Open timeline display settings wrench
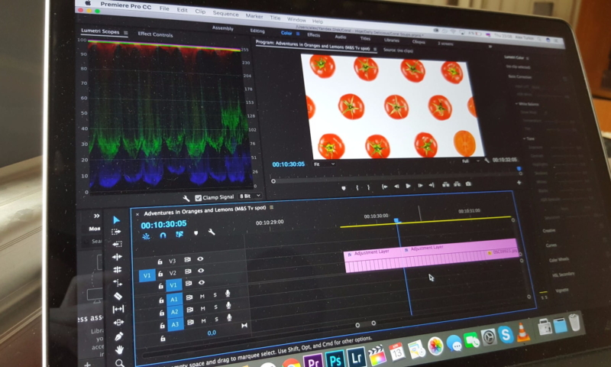 pyautogui.click(x=212, y=233)
